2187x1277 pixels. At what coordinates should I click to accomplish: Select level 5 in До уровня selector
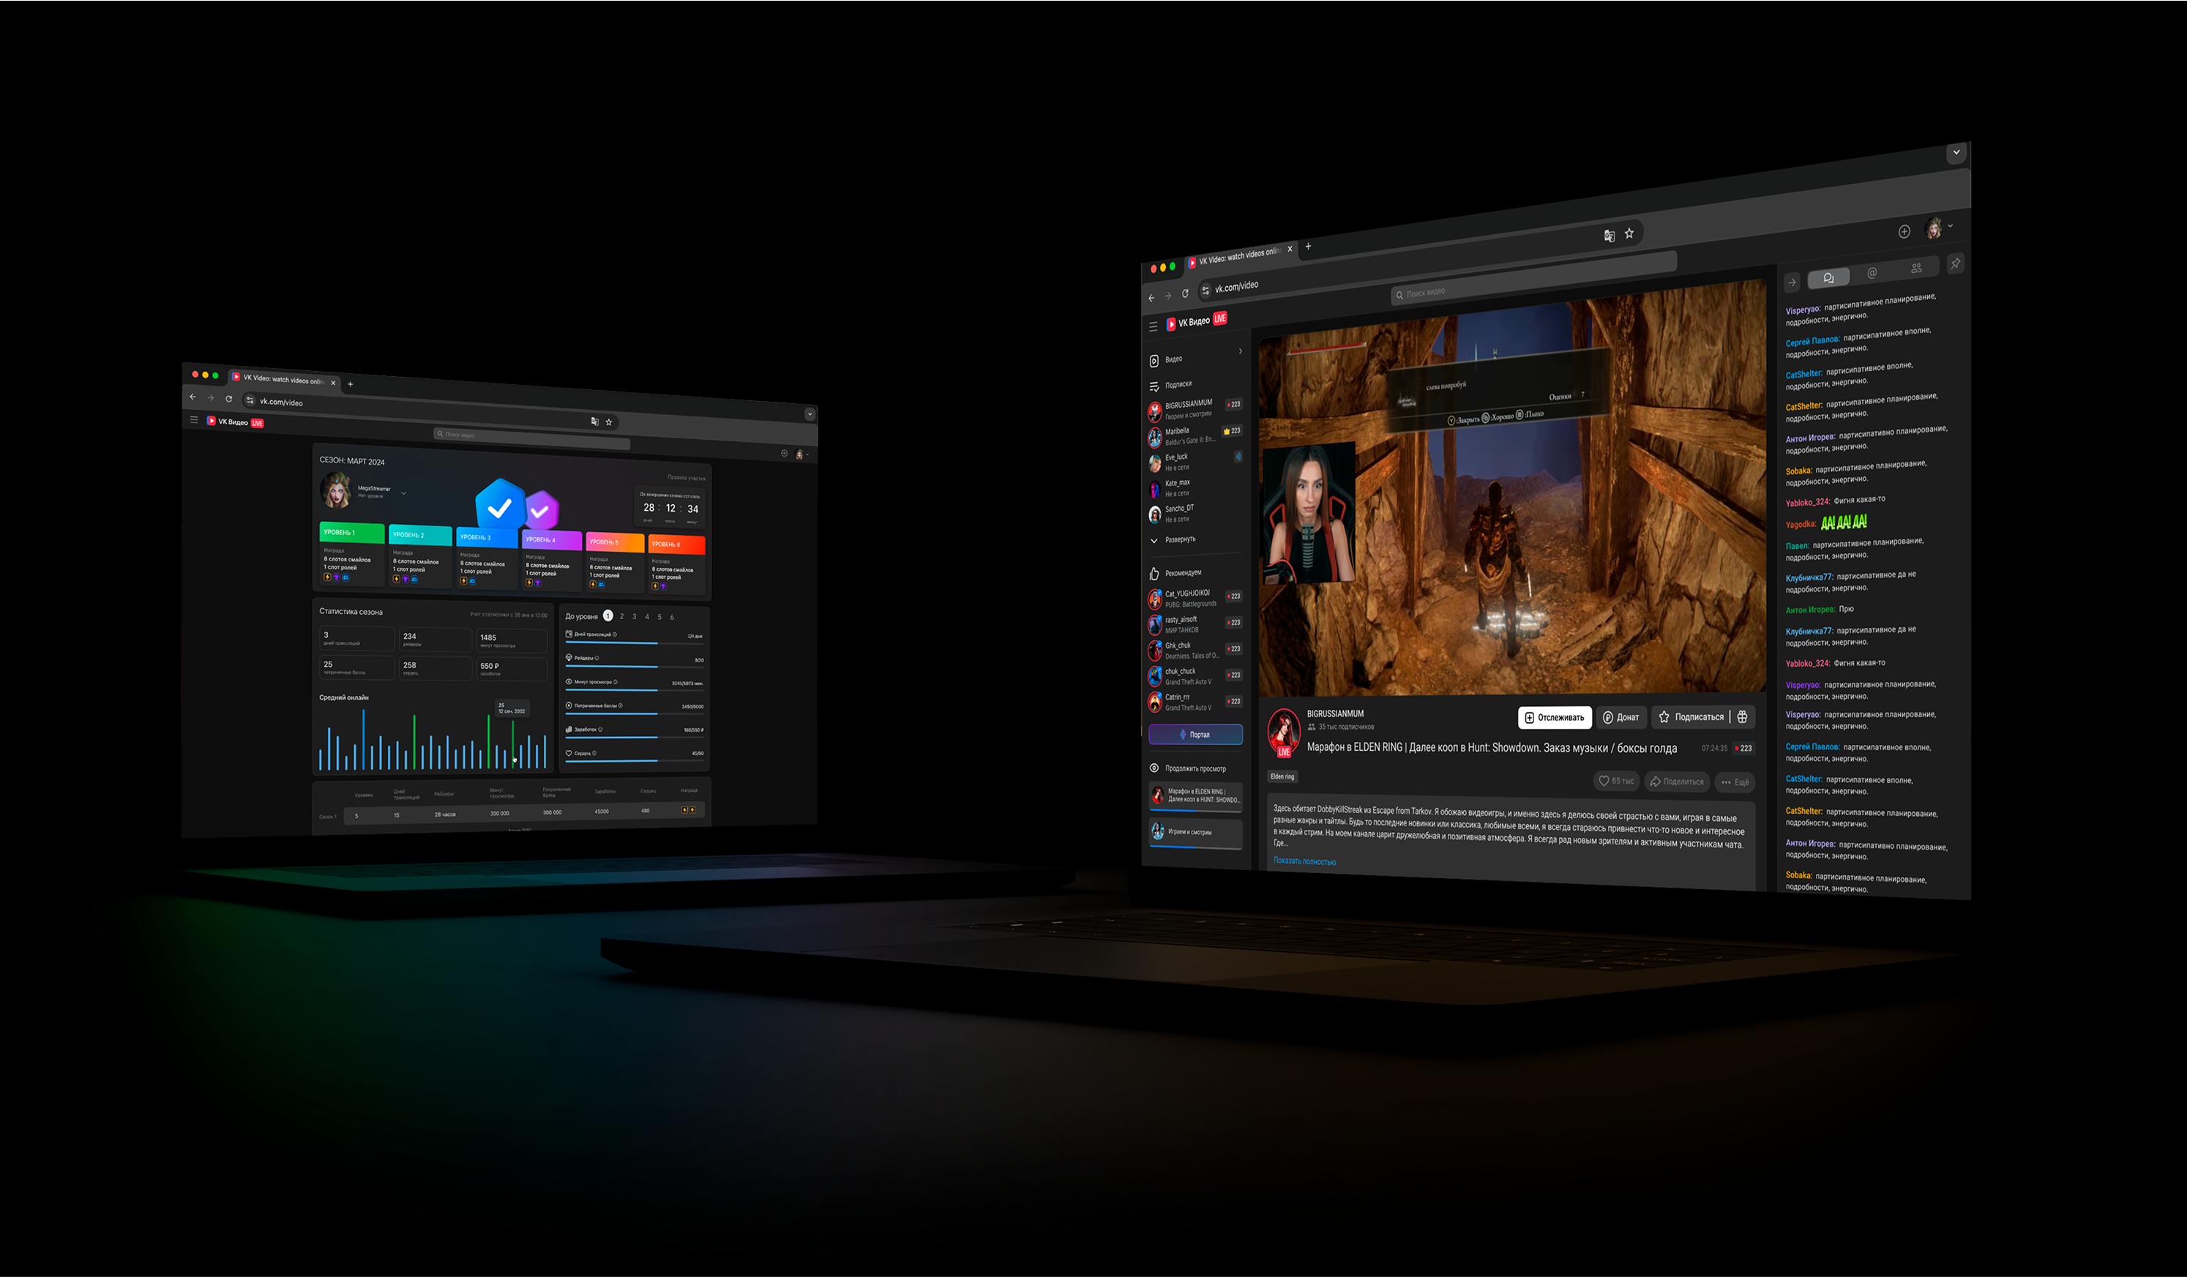pos(659,618)
